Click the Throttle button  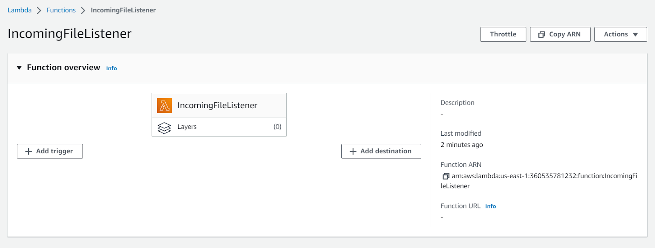click(x=503, y=34)
